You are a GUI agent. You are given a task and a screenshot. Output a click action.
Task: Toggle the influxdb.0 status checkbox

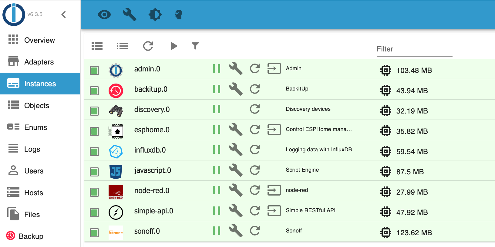pyautogui.click(x=94, y=152)
